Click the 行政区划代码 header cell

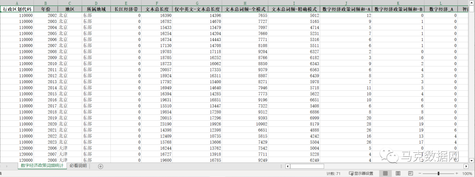(17, 9)
